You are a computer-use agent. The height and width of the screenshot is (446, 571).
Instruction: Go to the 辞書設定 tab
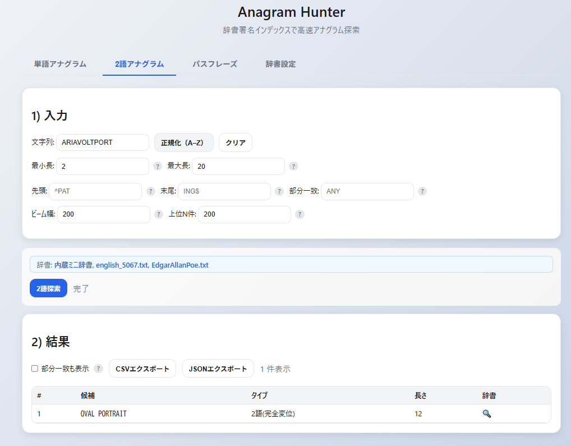pos(280,64)
